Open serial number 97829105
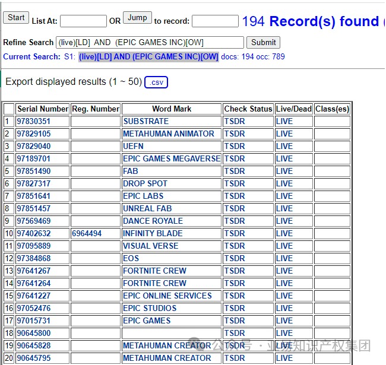386x365 pixels. (33, 134)
